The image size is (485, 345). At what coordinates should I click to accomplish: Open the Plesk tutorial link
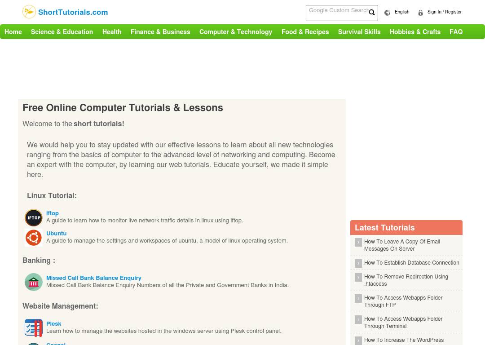point(54,323)
